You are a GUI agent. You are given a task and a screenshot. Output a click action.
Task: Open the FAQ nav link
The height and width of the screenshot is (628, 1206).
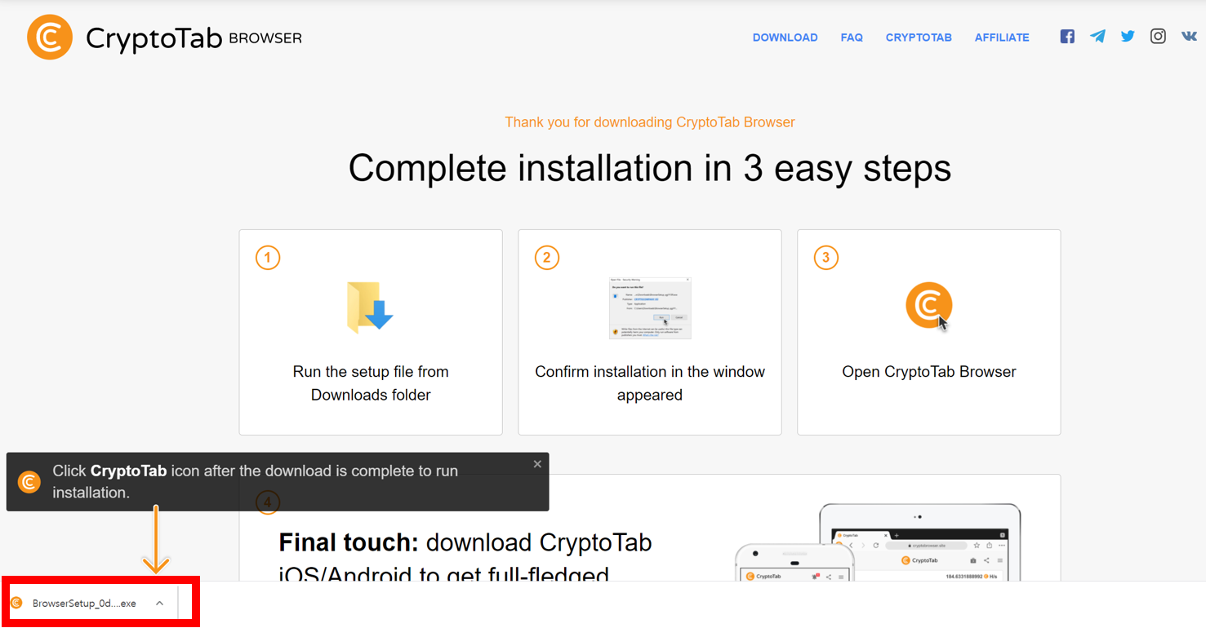click(852, 38)
